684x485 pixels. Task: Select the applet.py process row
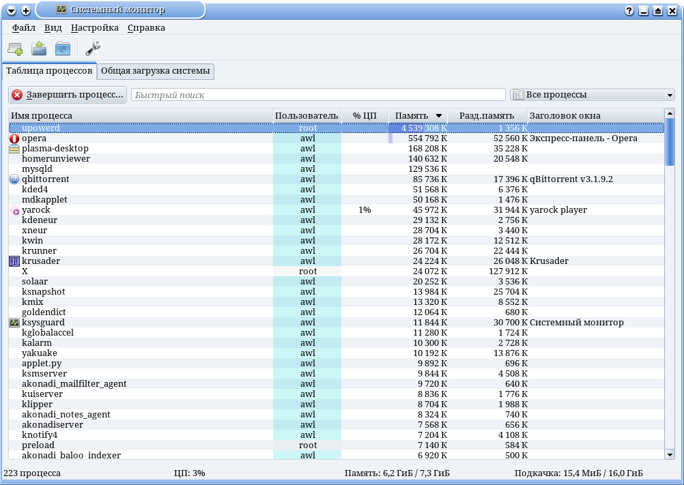point(337,364)
